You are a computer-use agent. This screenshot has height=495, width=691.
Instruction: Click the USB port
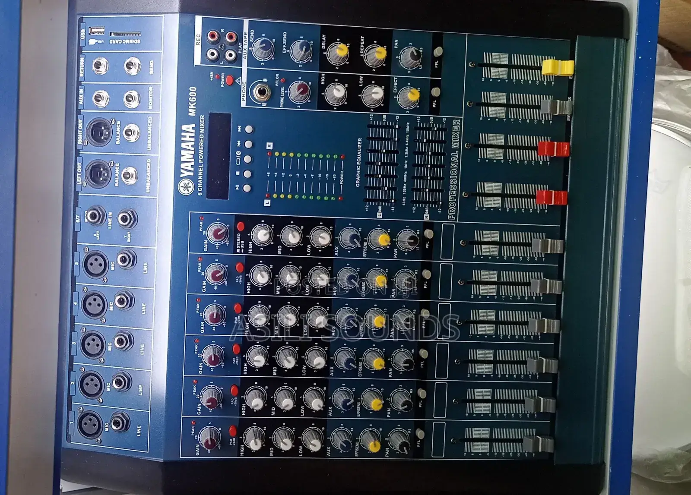pyautogui.click(x=97, y=31)
